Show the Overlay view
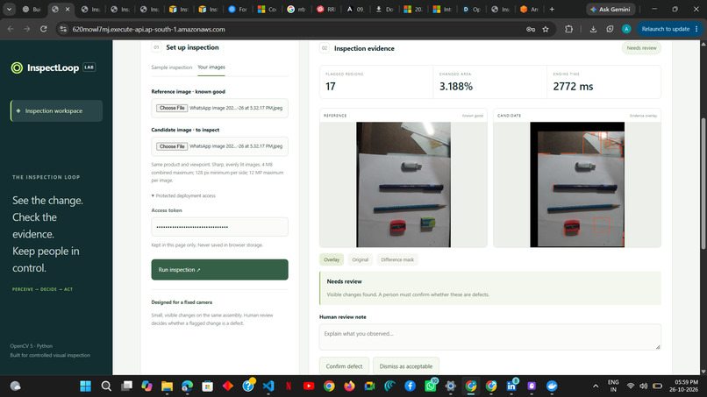707x397 pixels. point(332,259)
